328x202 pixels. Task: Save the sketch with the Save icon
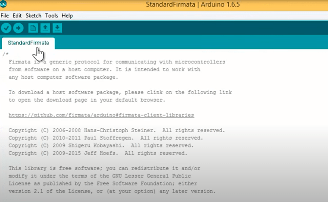pos(57,28)
